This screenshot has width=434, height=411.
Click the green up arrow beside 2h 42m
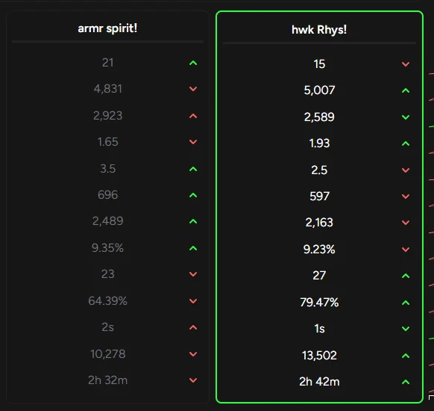[x=406, y=382]
